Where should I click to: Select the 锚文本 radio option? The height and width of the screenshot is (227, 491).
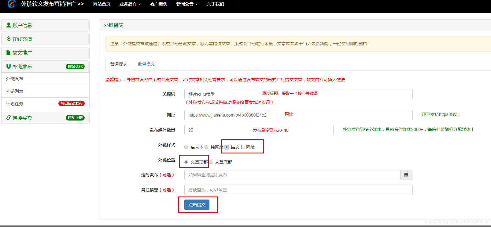186,147
